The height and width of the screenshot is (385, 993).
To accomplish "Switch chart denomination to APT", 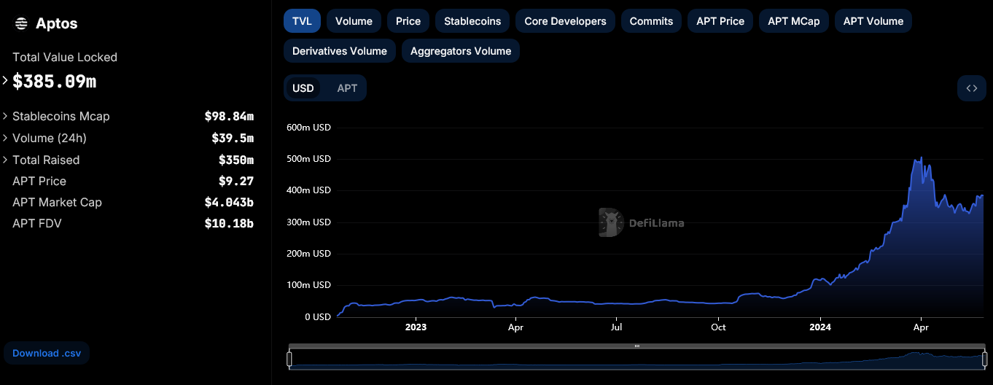I will coord(347,88).
